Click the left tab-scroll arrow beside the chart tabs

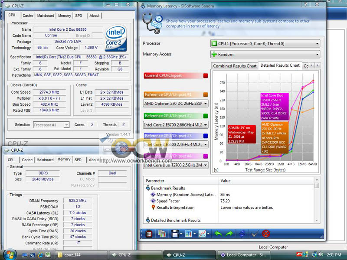pos(312,65)
